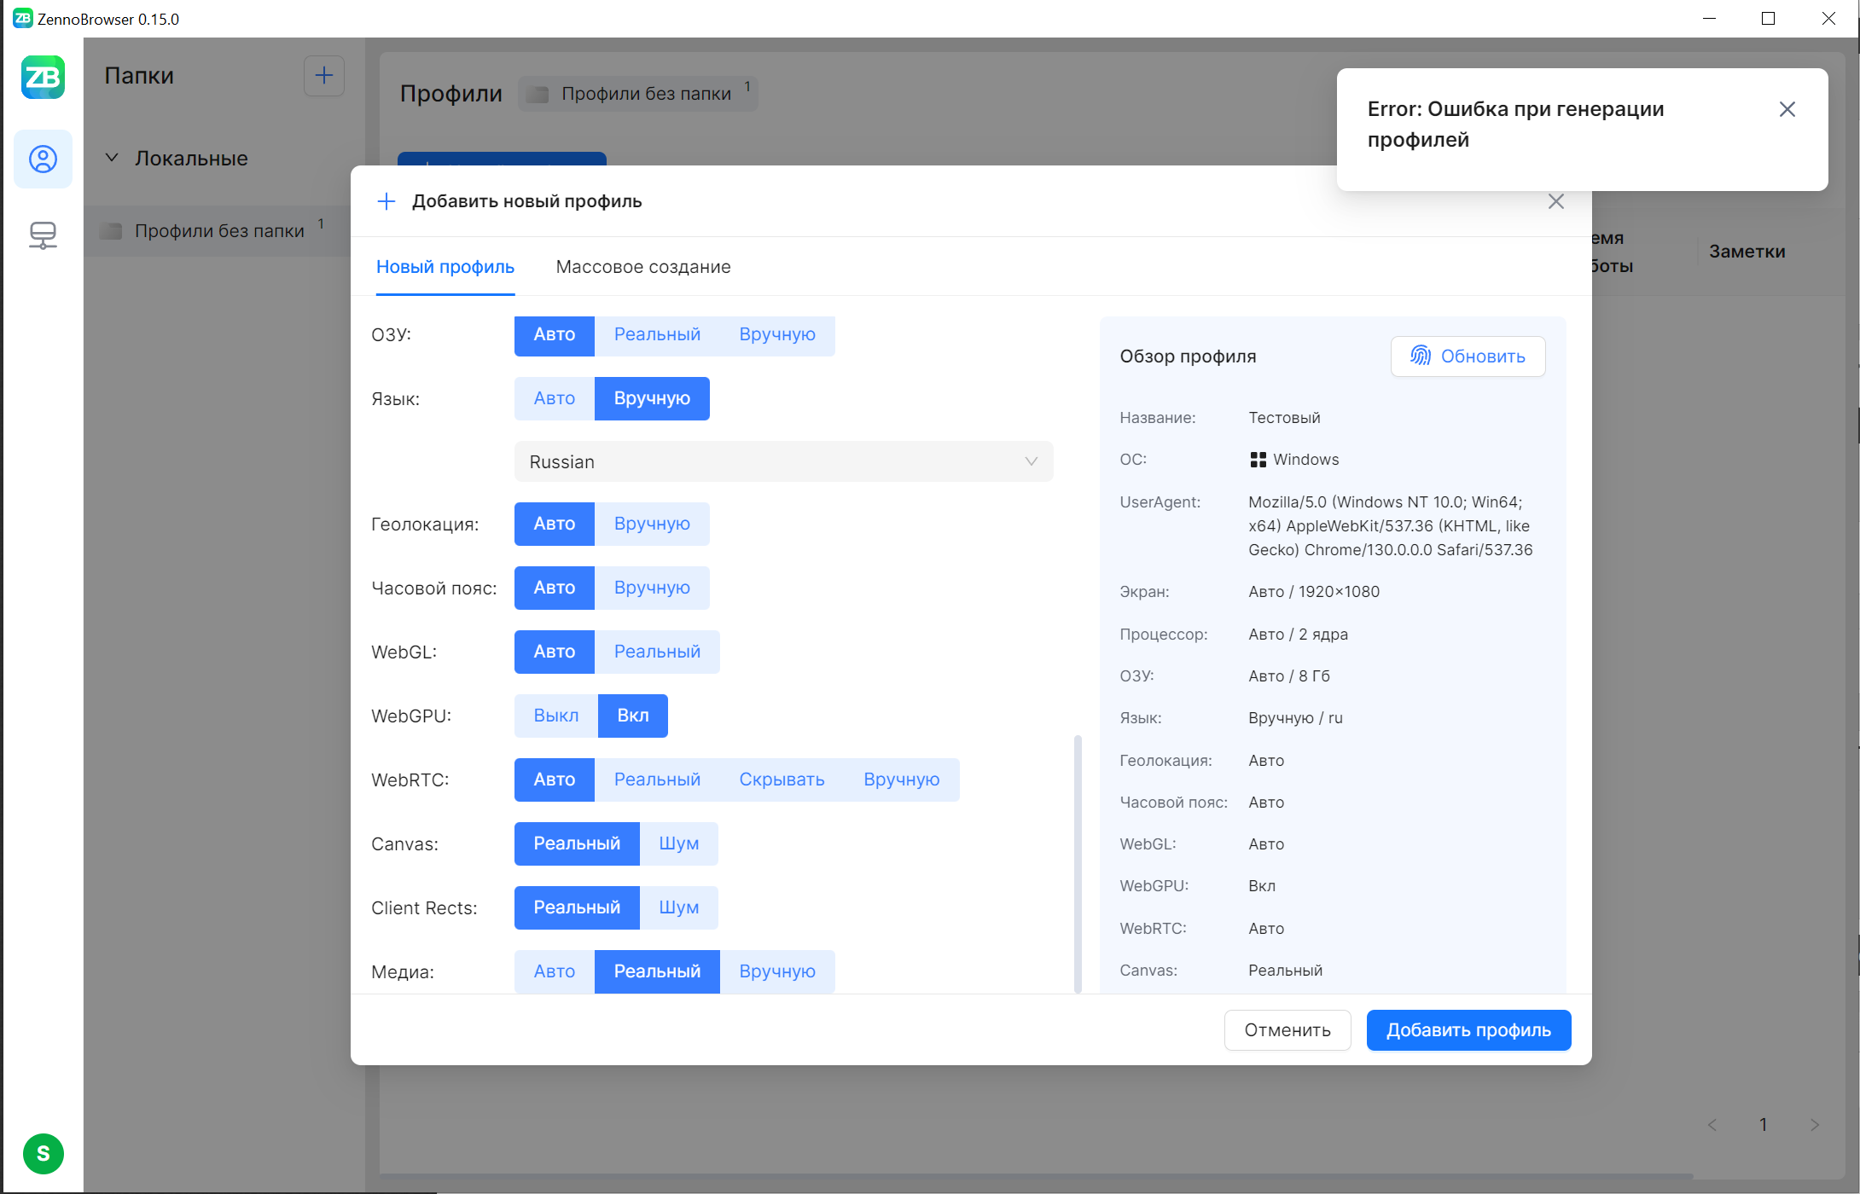Open the Profiles section sidebar icon
1860x1194 pixels.
pyautogui.click(x=43, y=159)
